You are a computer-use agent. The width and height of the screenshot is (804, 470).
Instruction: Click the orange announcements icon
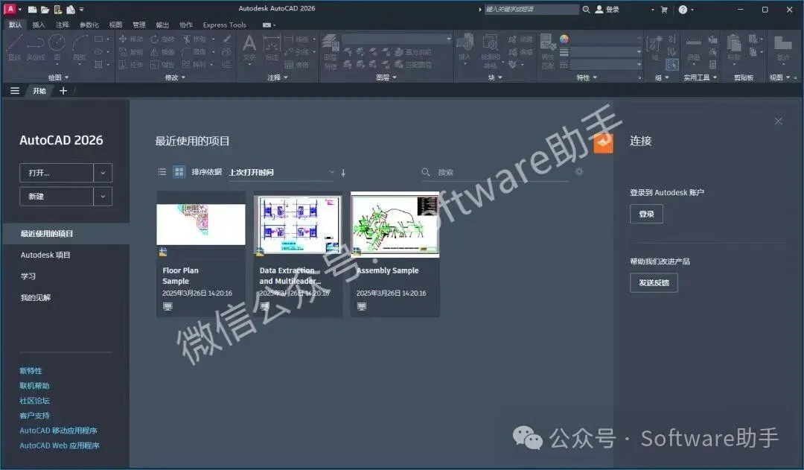point(604,143)
